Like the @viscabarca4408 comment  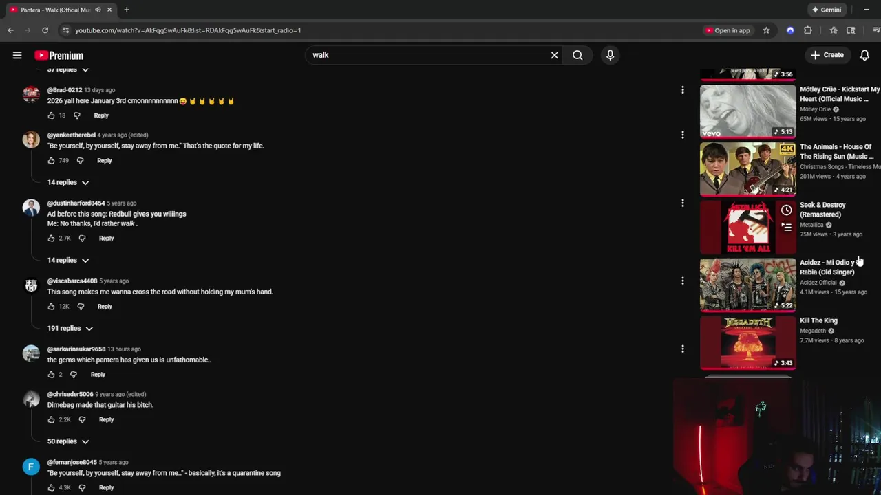tap(51, 306)
